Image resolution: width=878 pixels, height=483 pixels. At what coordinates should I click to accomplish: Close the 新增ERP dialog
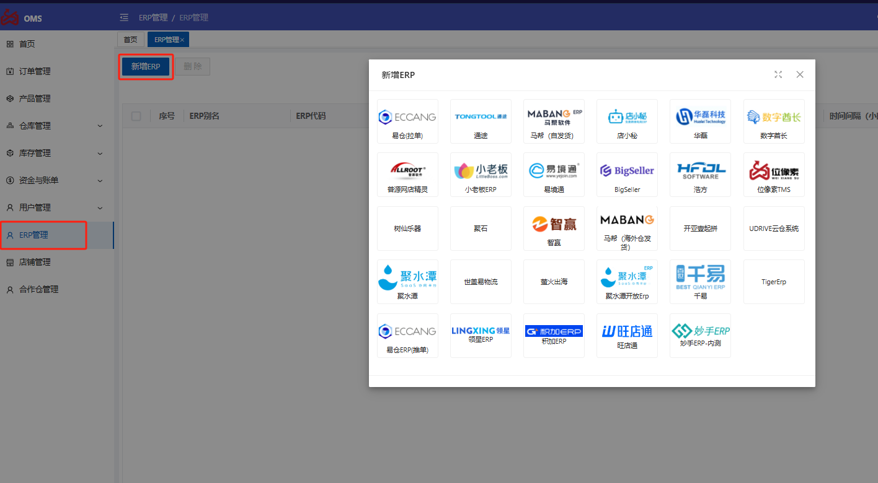coord(800,74)
